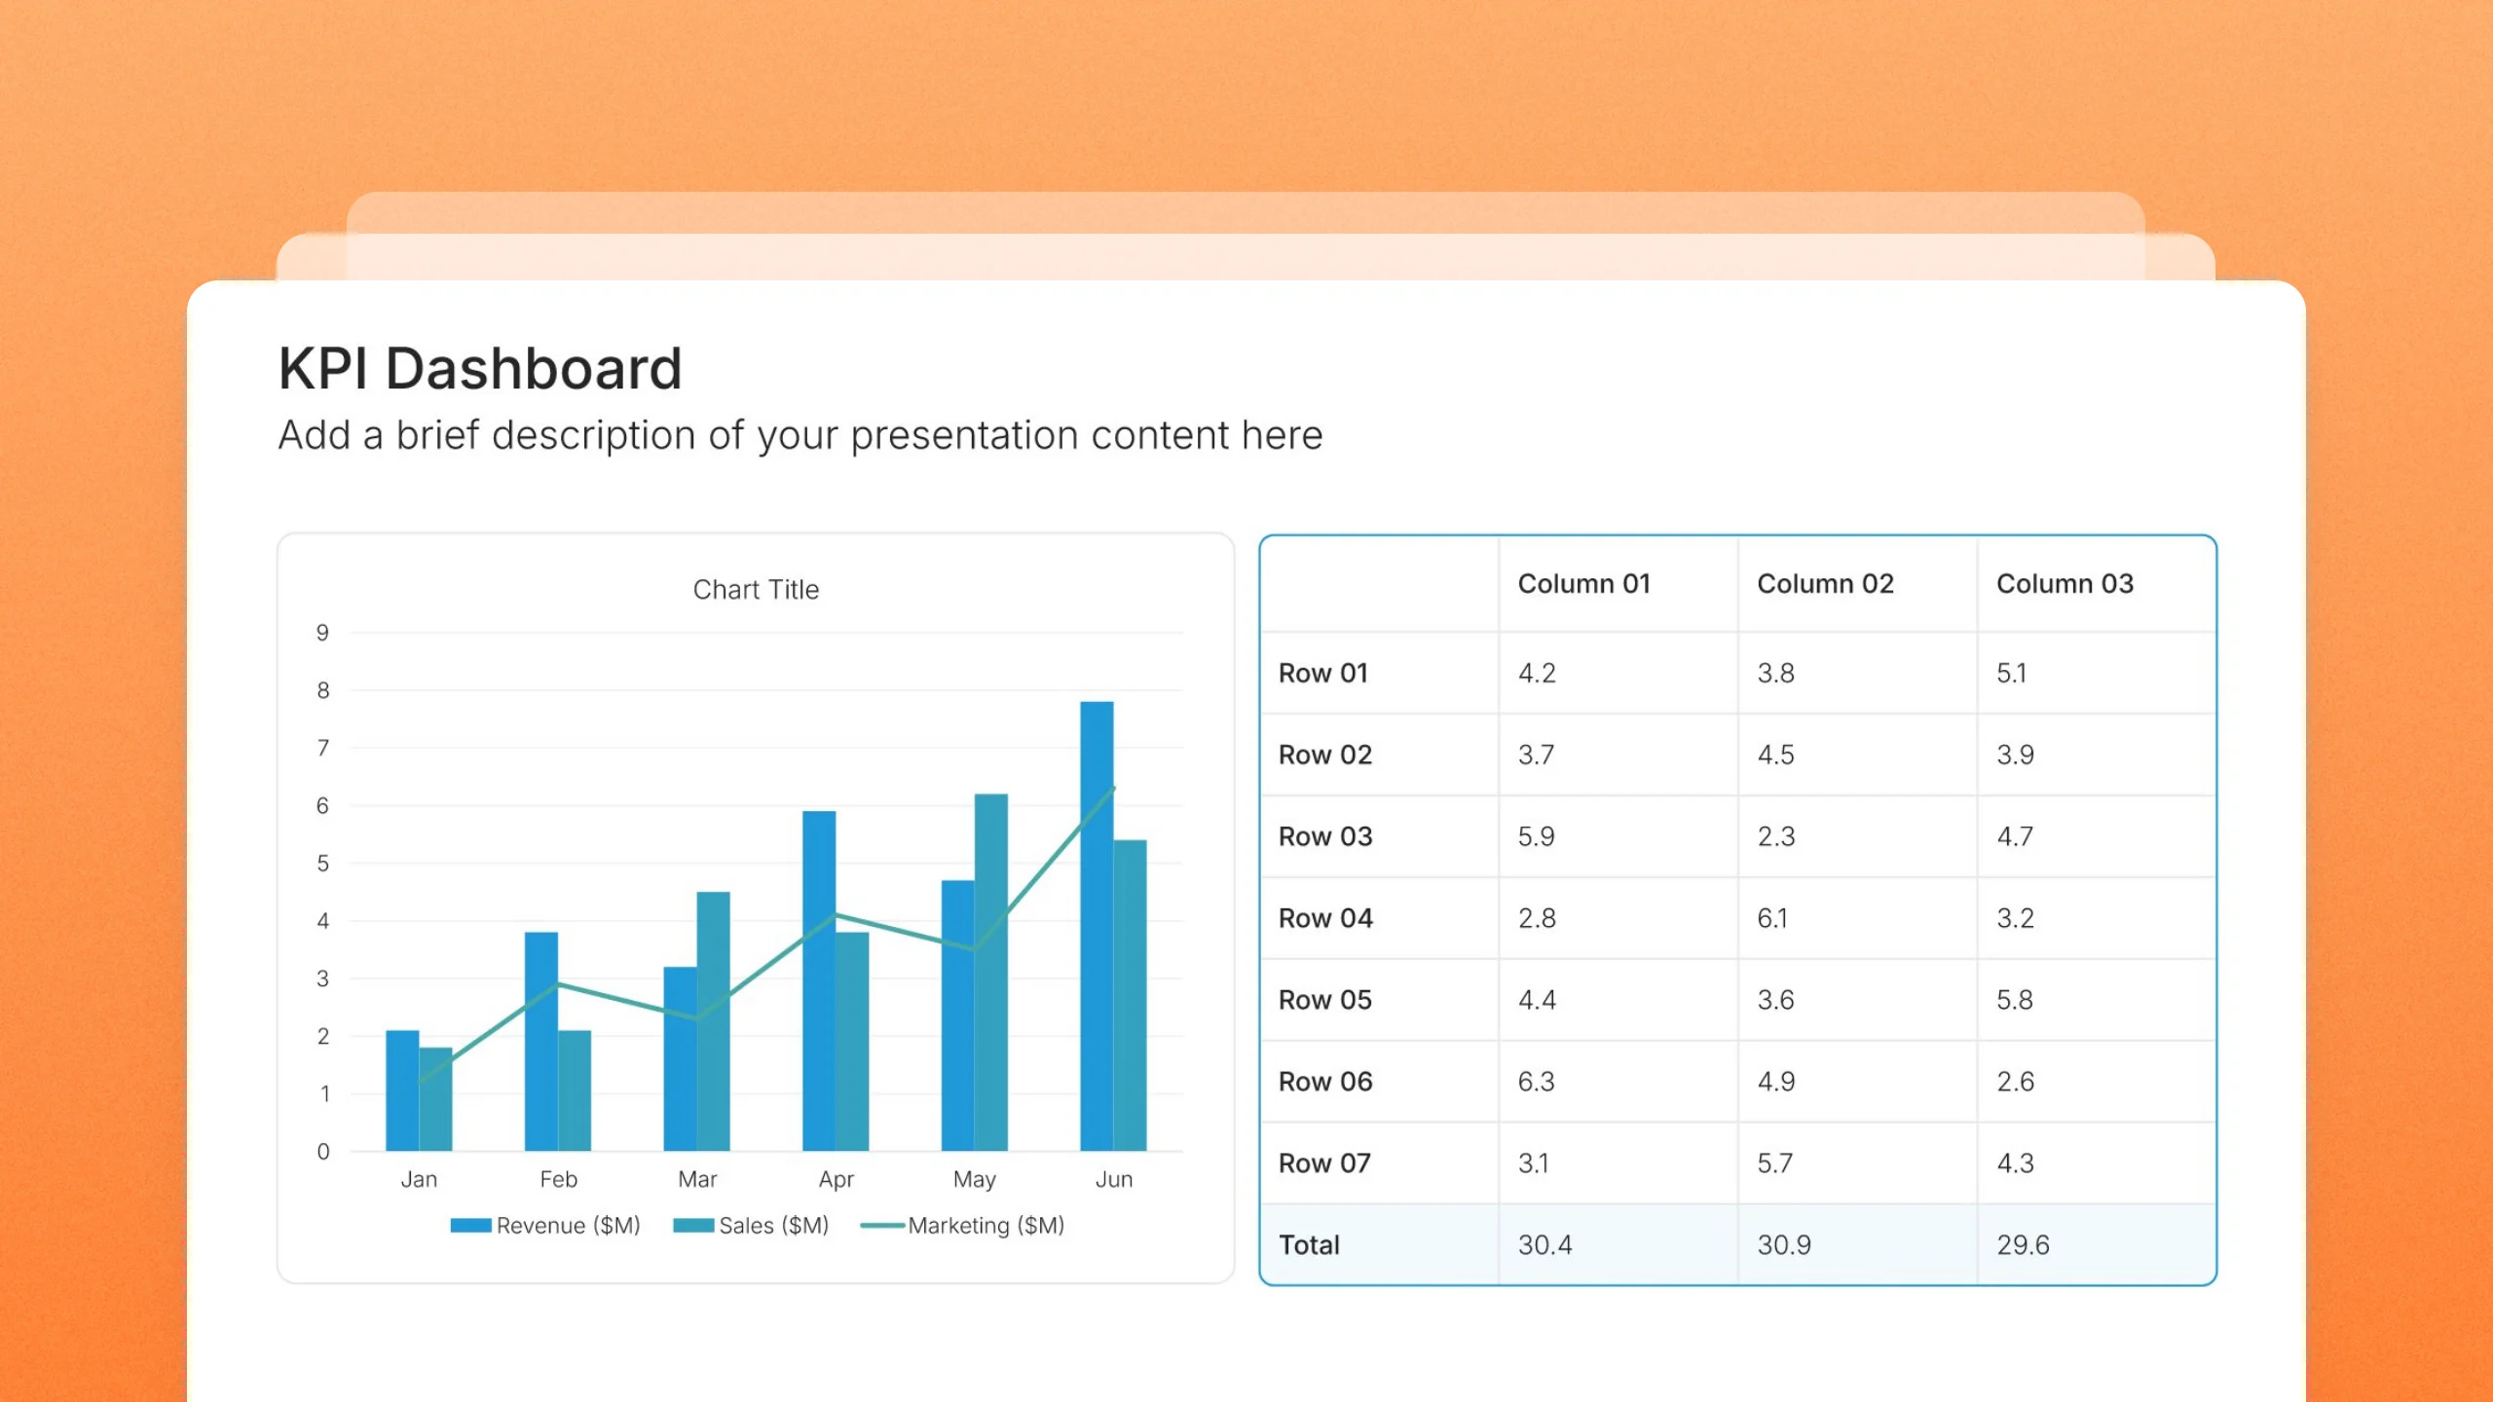Select total value 30.9

(1784, 1245)
